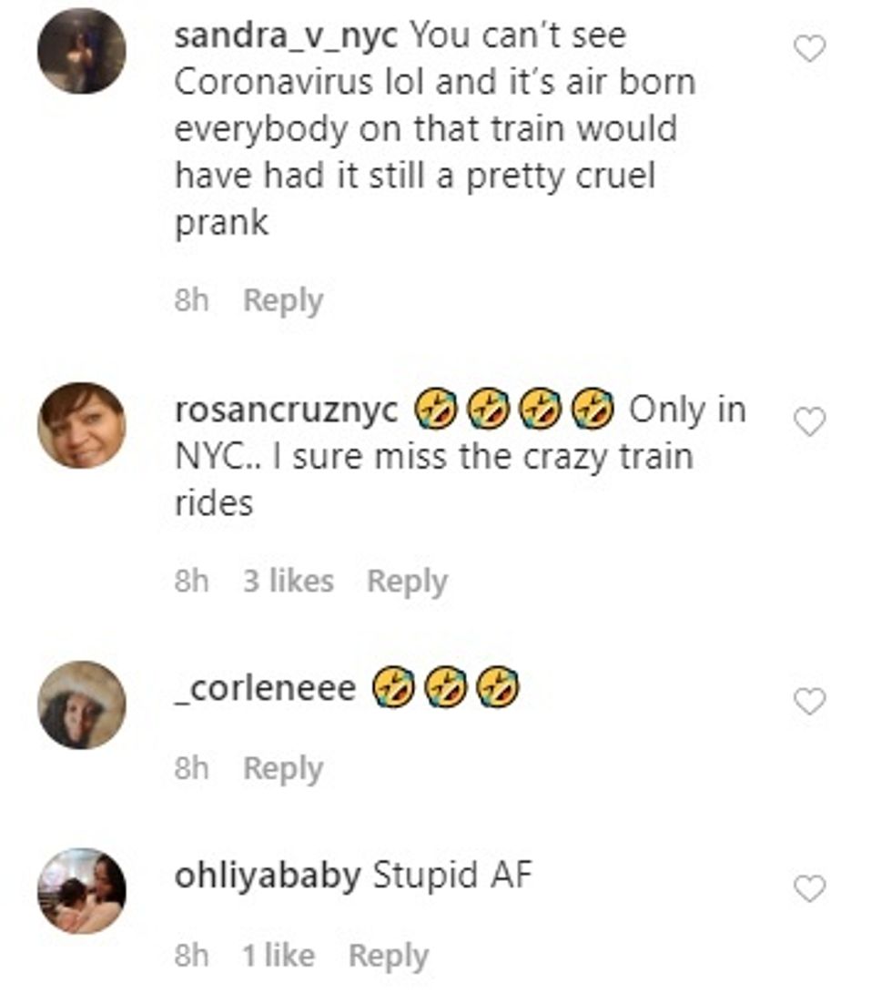Screen dimensions: 892x1003
Task: Click 8h timestamp under sandra_v_nyc's comment
Action: click(x=191, y=300)
